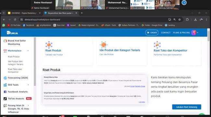Click the Riset Toko dan Kompetitor card icon

pos(157,45)
